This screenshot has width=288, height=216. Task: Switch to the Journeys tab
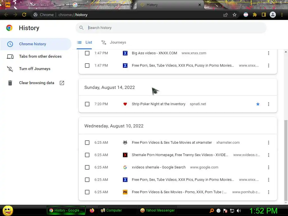[114, 42]
